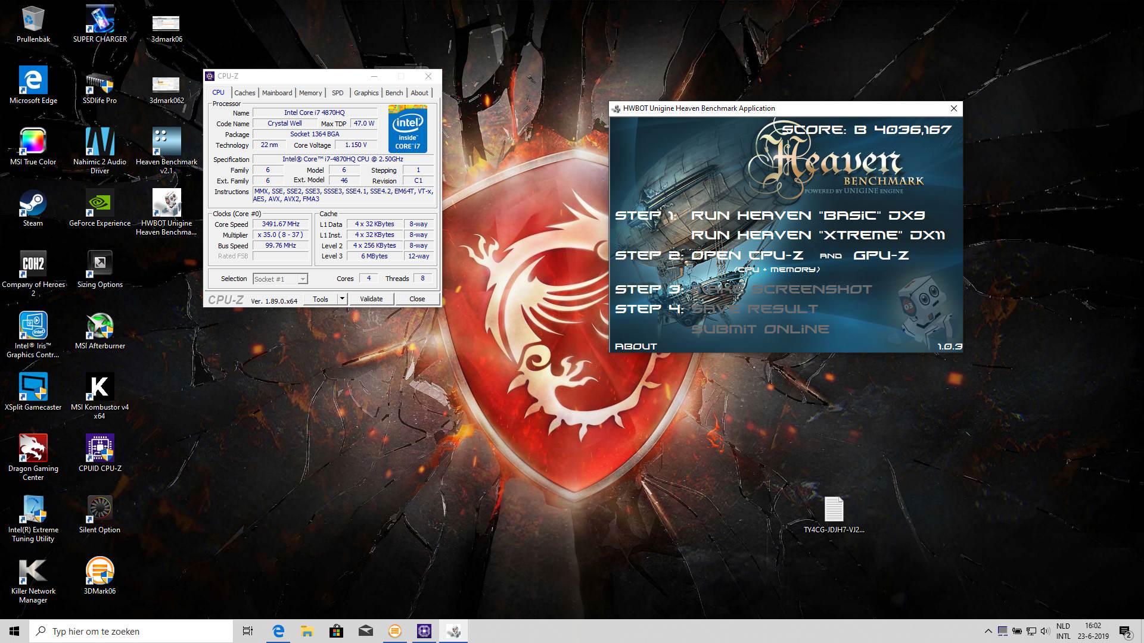Screen dimensions: 1144x643
Task: Launch MSI Afterburner
Action: point(100,331)
